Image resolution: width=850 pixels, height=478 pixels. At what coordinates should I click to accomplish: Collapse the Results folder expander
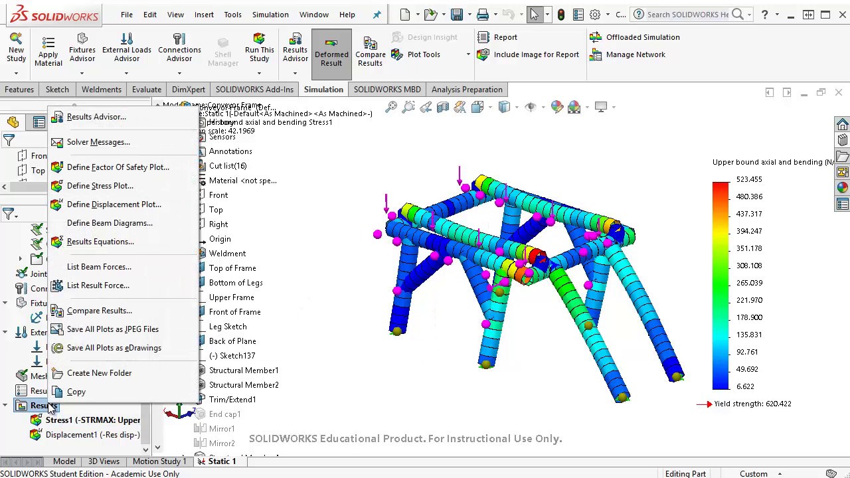[5, 406]
